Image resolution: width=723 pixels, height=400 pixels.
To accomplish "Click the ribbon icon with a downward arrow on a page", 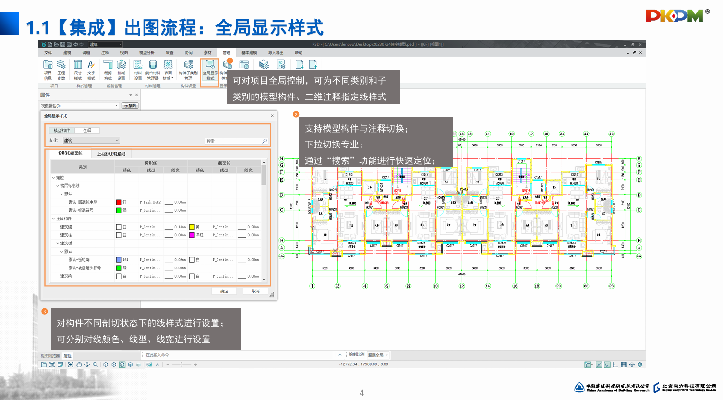I will (299, 64).
